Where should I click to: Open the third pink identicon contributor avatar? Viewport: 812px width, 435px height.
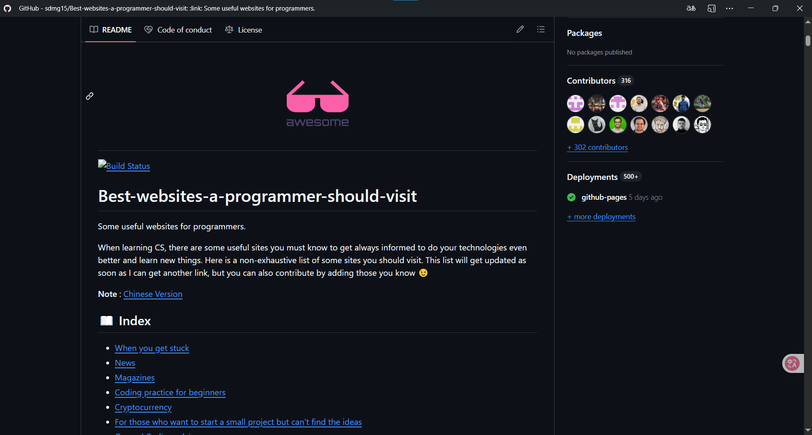pos(618,103)
